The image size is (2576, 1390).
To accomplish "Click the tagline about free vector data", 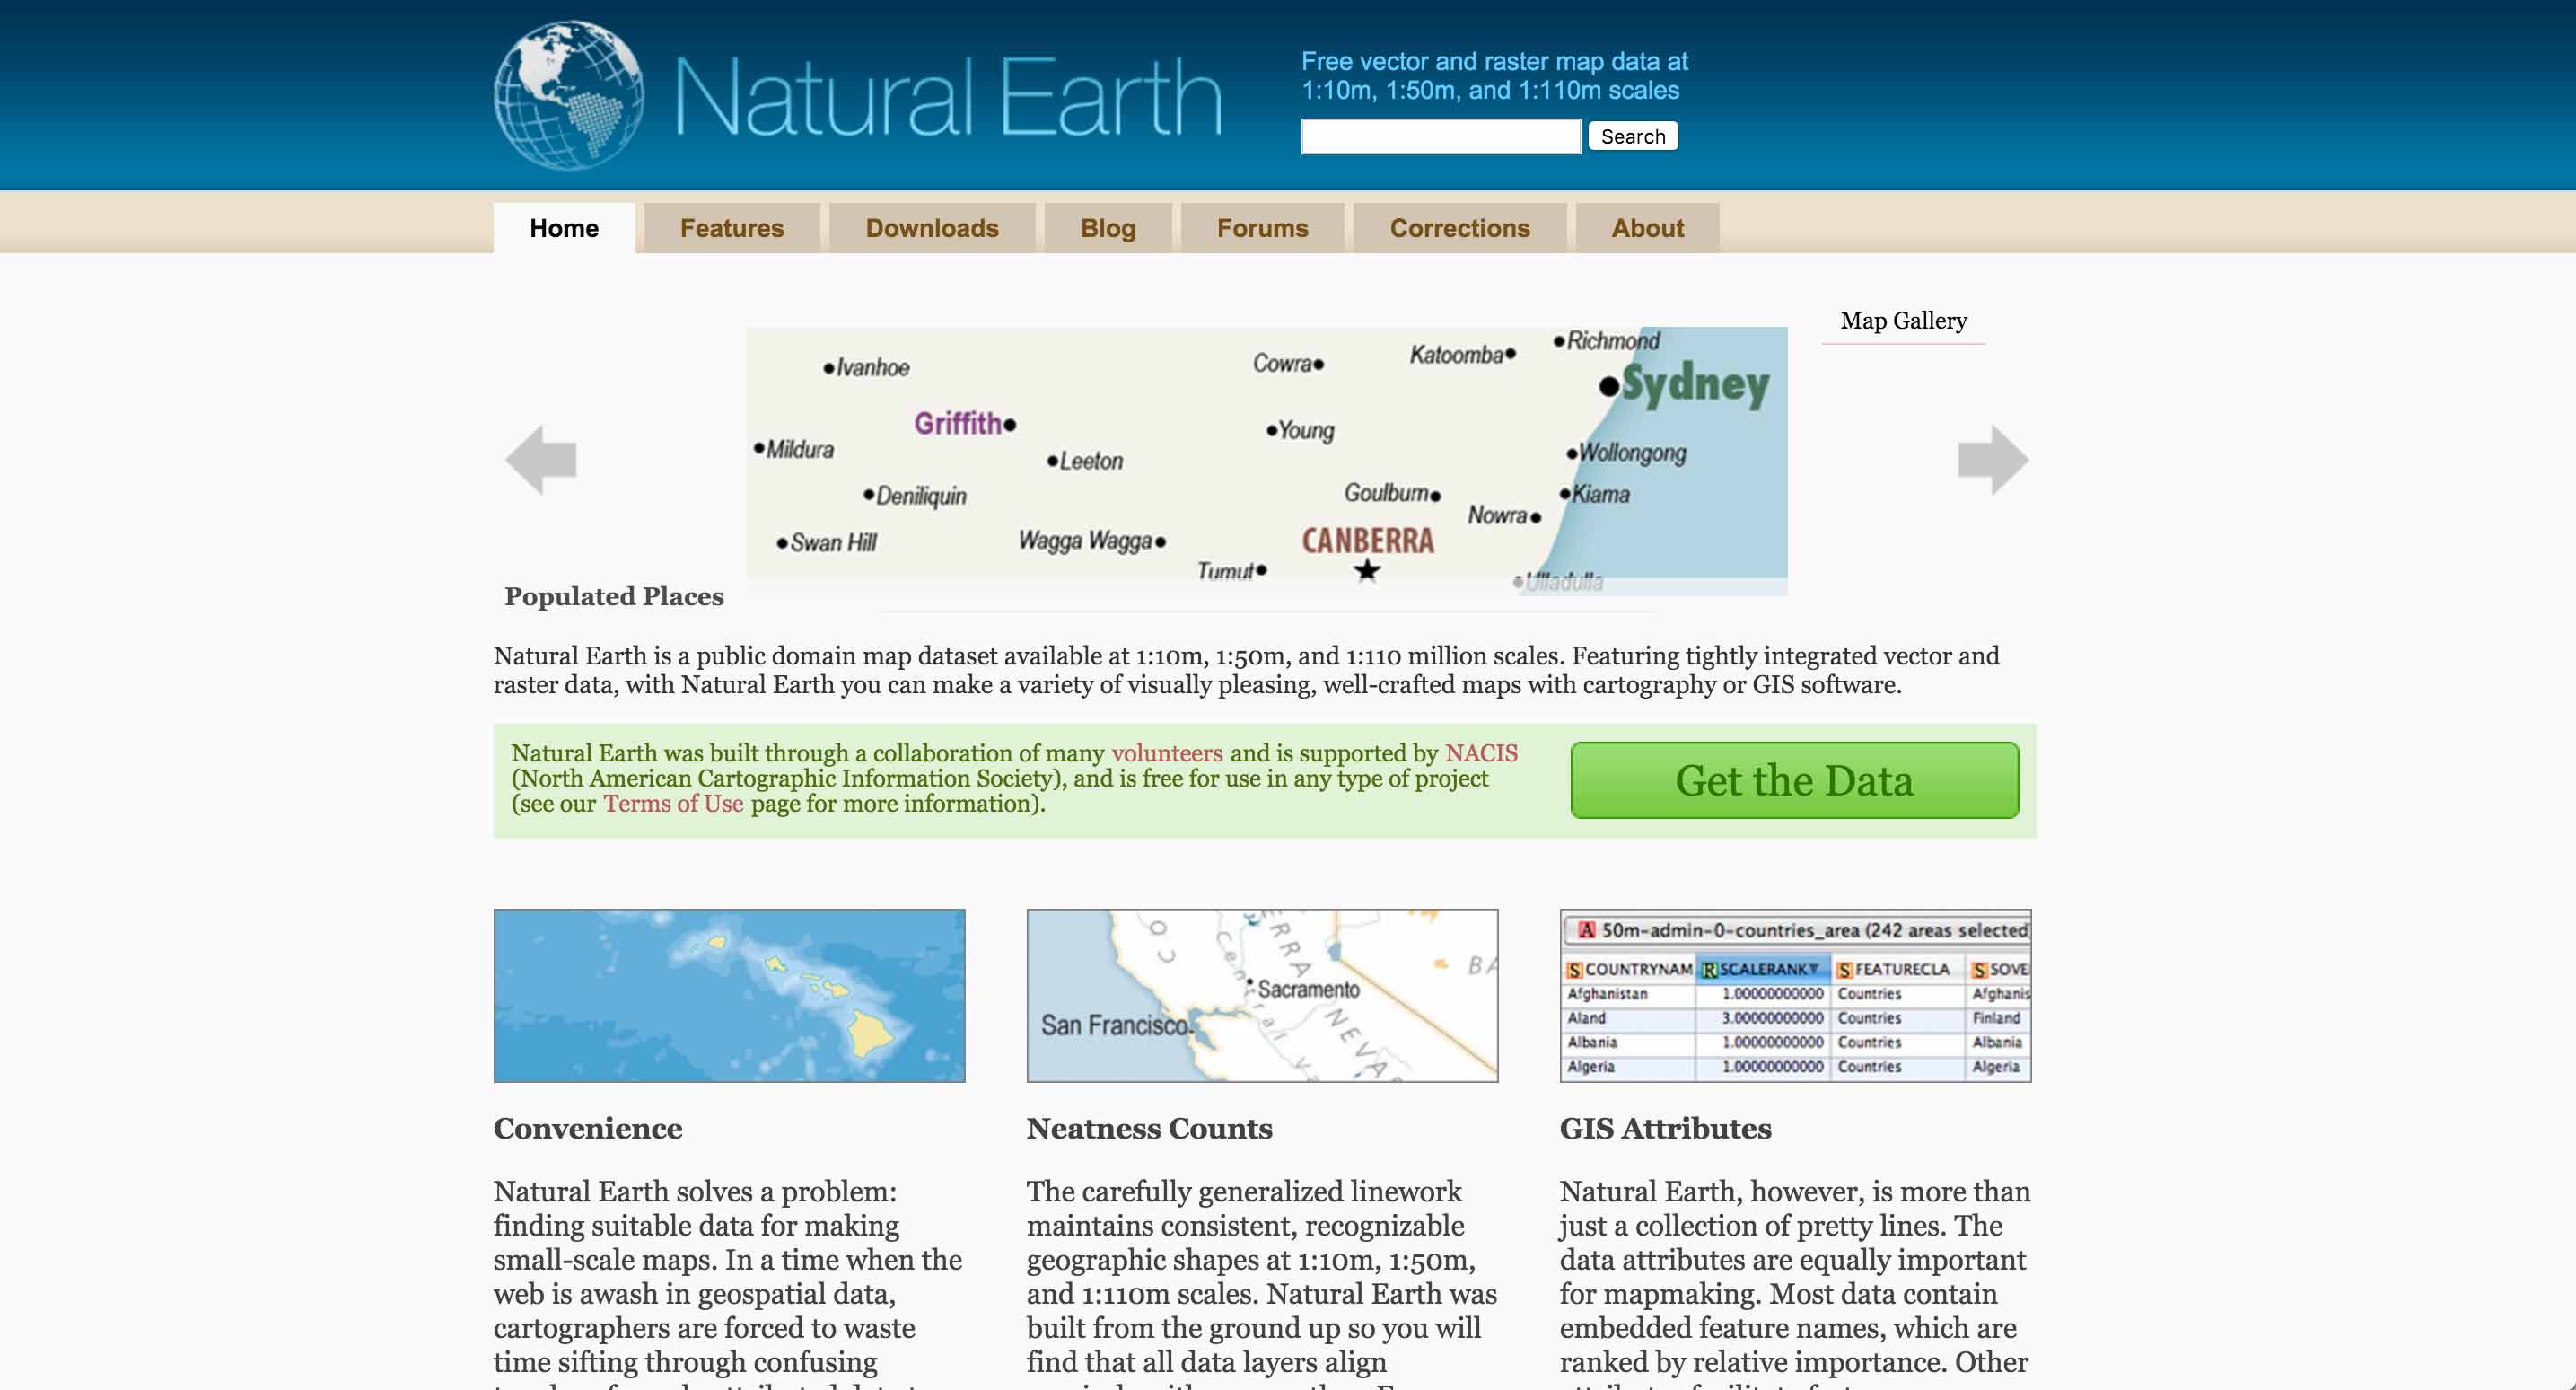I will tap(1494, 76).
